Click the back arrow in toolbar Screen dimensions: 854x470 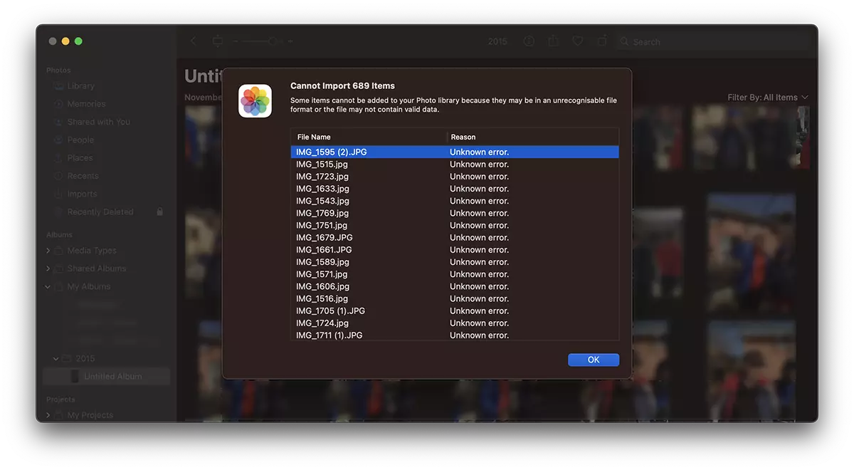(194, 41)
